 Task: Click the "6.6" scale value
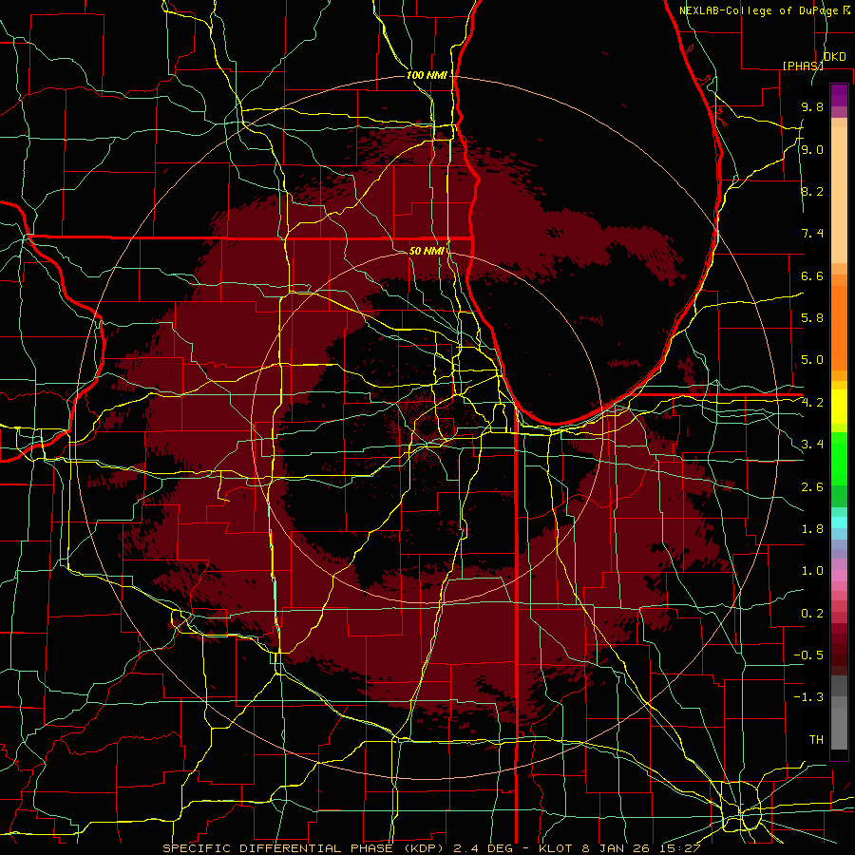(x=812, y=275)
